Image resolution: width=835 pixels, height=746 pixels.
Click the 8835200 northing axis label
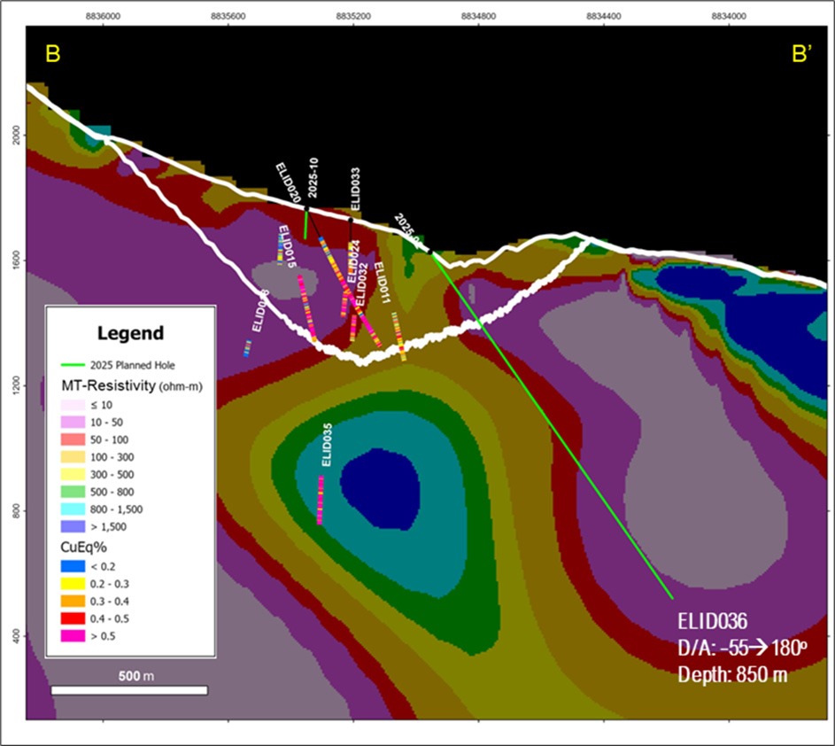coord(353,17)
